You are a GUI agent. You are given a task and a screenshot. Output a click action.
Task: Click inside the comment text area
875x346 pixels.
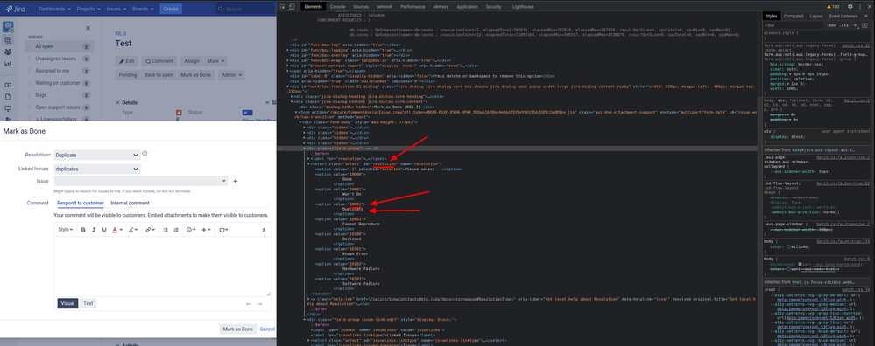(162, 266)
